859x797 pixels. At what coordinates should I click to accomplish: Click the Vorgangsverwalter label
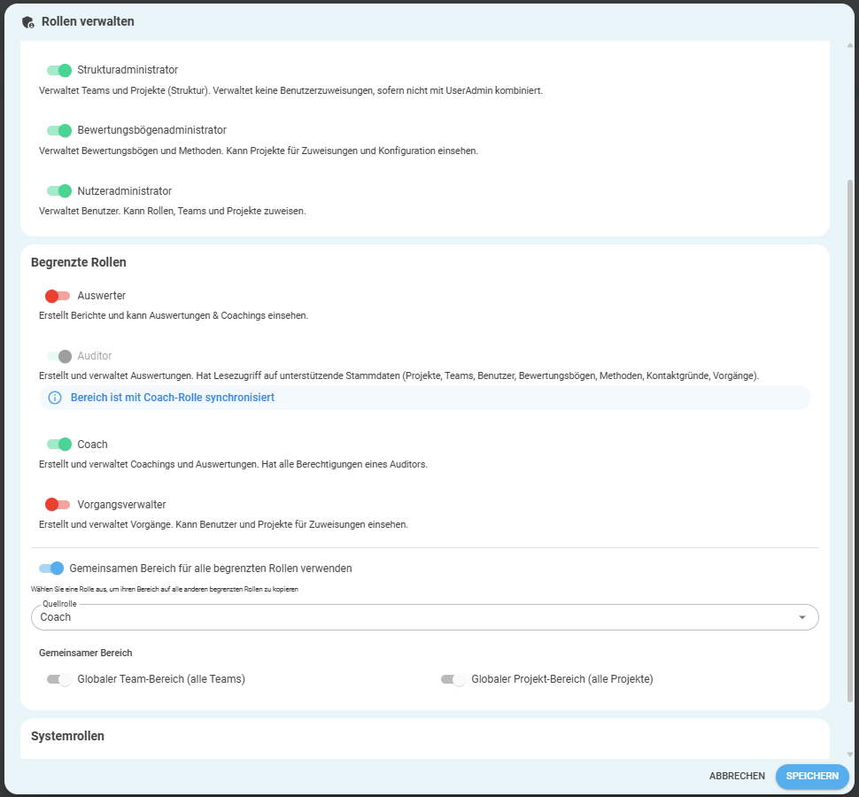121,505
